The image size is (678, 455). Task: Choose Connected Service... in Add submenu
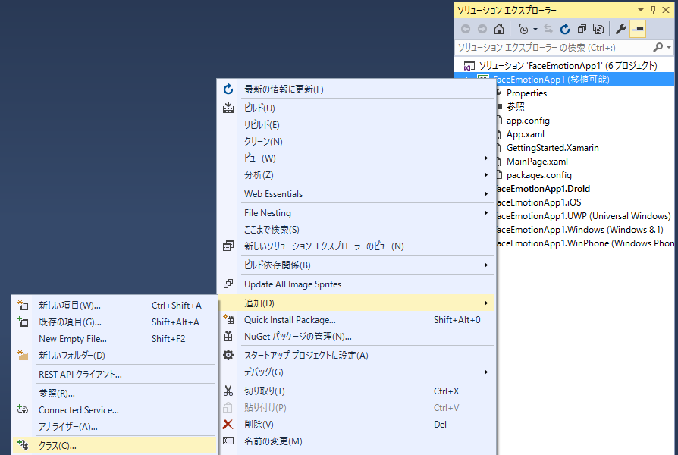pos(115,410)
